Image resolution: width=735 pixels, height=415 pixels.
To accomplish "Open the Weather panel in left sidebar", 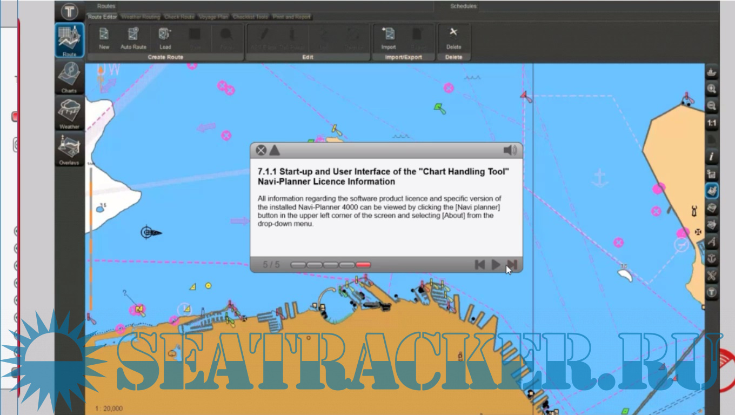I will tap(69, 113).
